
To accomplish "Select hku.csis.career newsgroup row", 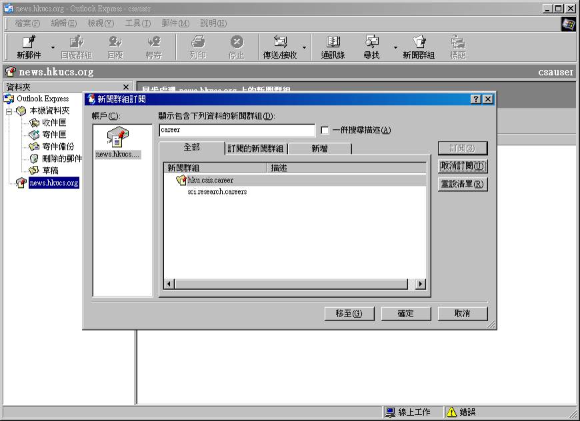I will click(x=295, y=180).
